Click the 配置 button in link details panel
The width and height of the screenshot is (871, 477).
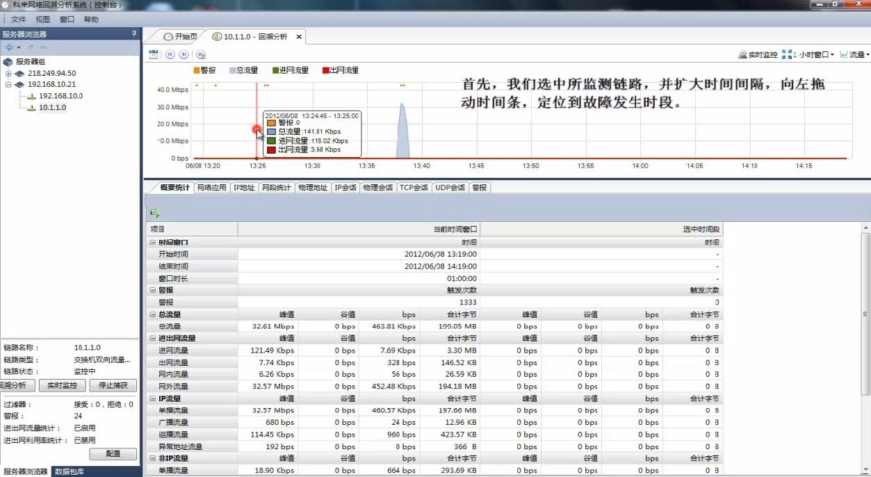click(113, 454)
